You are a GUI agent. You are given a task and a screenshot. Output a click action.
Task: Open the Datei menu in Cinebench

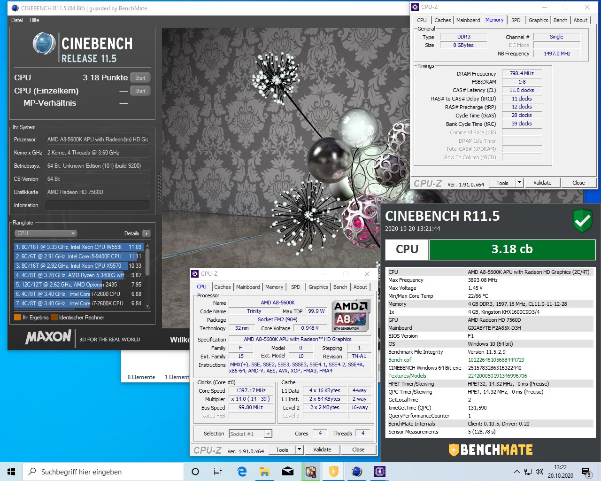pos(17,20)
